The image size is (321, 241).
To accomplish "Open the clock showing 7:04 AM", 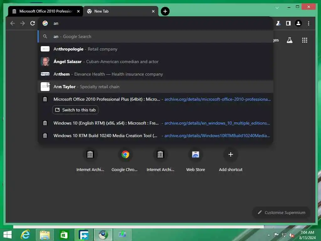I will coord(307,235).
